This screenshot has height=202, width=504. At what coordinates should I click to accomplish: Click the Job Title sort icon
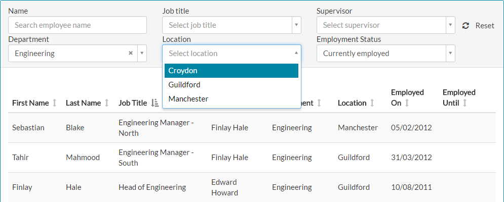155,103
